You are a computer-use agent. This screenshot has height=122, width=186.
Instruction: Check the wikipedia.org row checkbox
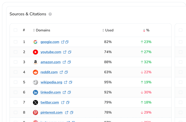tap(16, 82)
